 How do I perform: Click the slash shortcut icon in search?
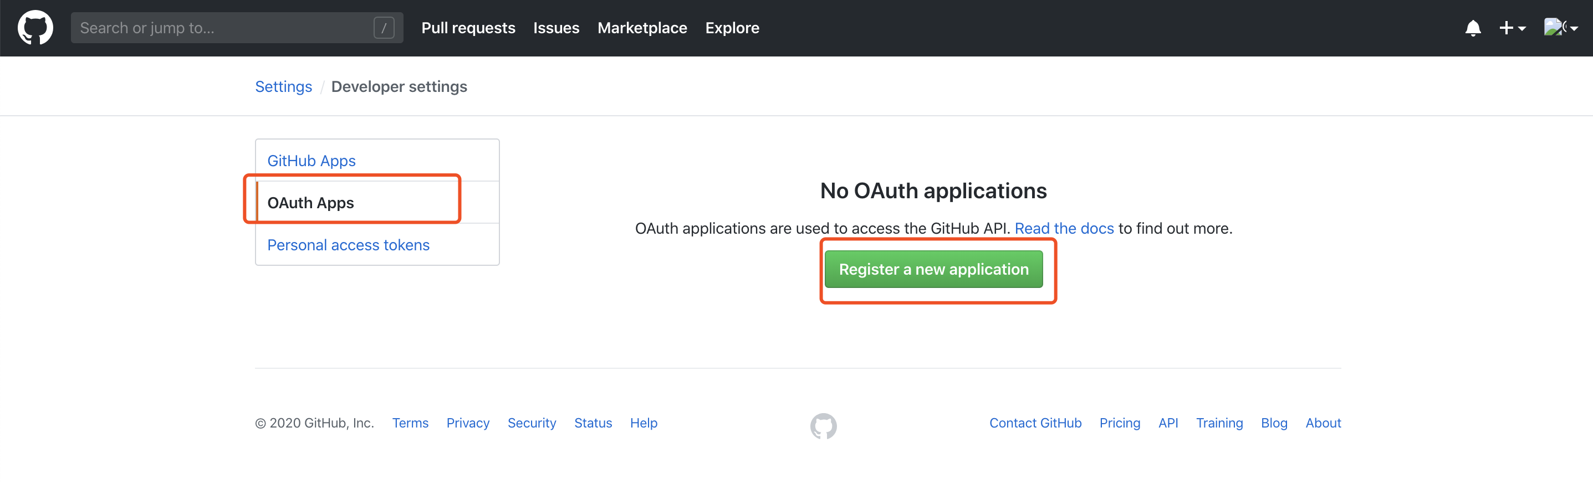point(384,28)
